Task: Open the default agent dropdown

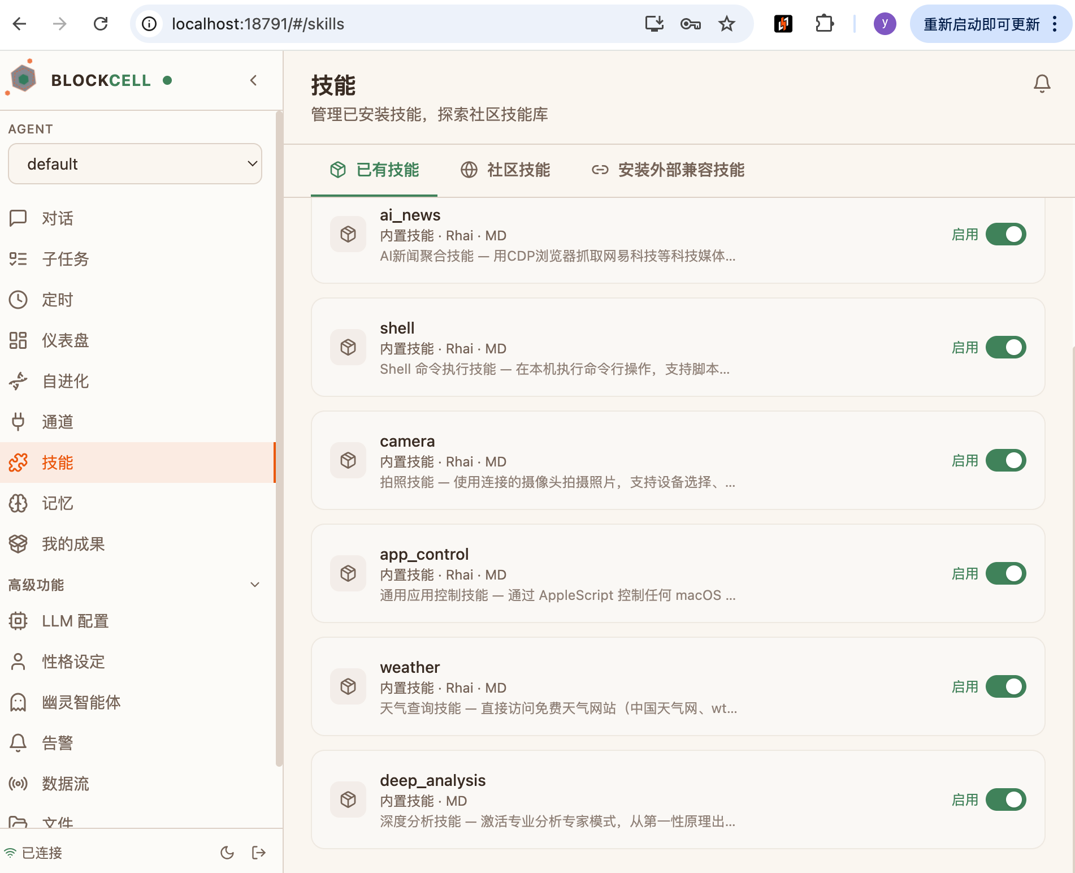Action: [x=135, y=164]
